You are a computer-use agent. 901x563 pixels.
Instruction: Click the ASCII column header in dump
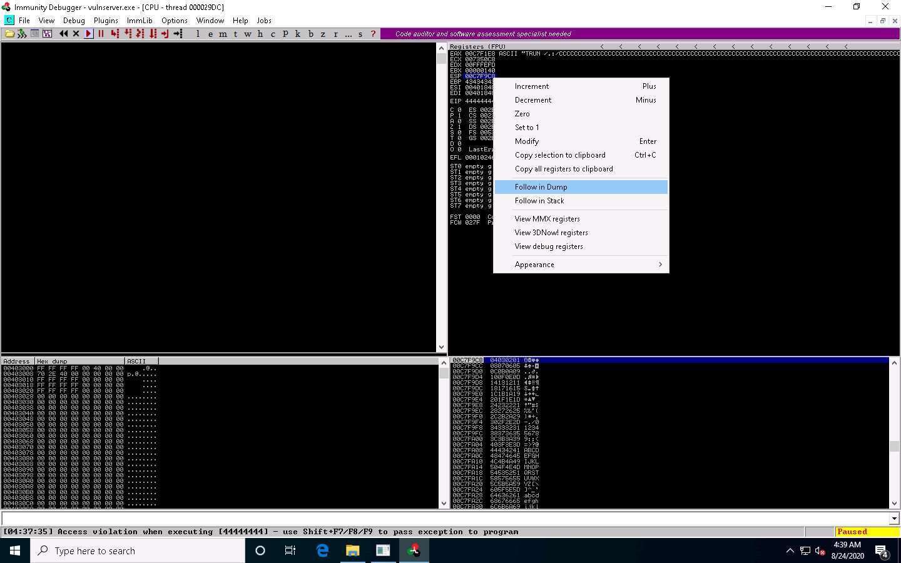click(142, 361)
